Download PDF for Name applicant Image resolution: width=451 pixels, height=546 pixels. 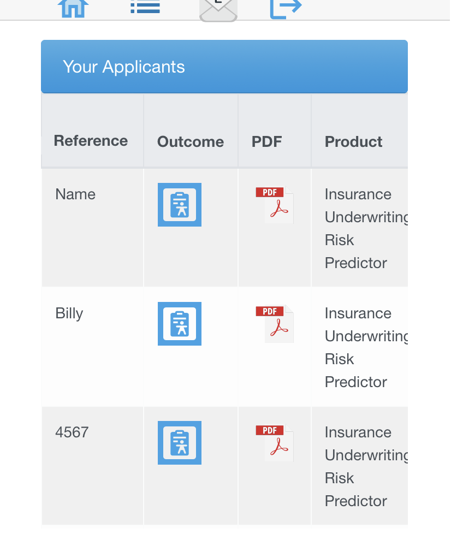275,205
